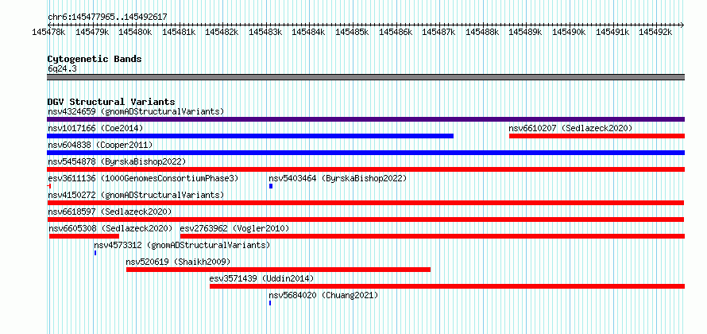Click the ruler's right end arrowhead
707x334 pixels.
tap(682, 25)
